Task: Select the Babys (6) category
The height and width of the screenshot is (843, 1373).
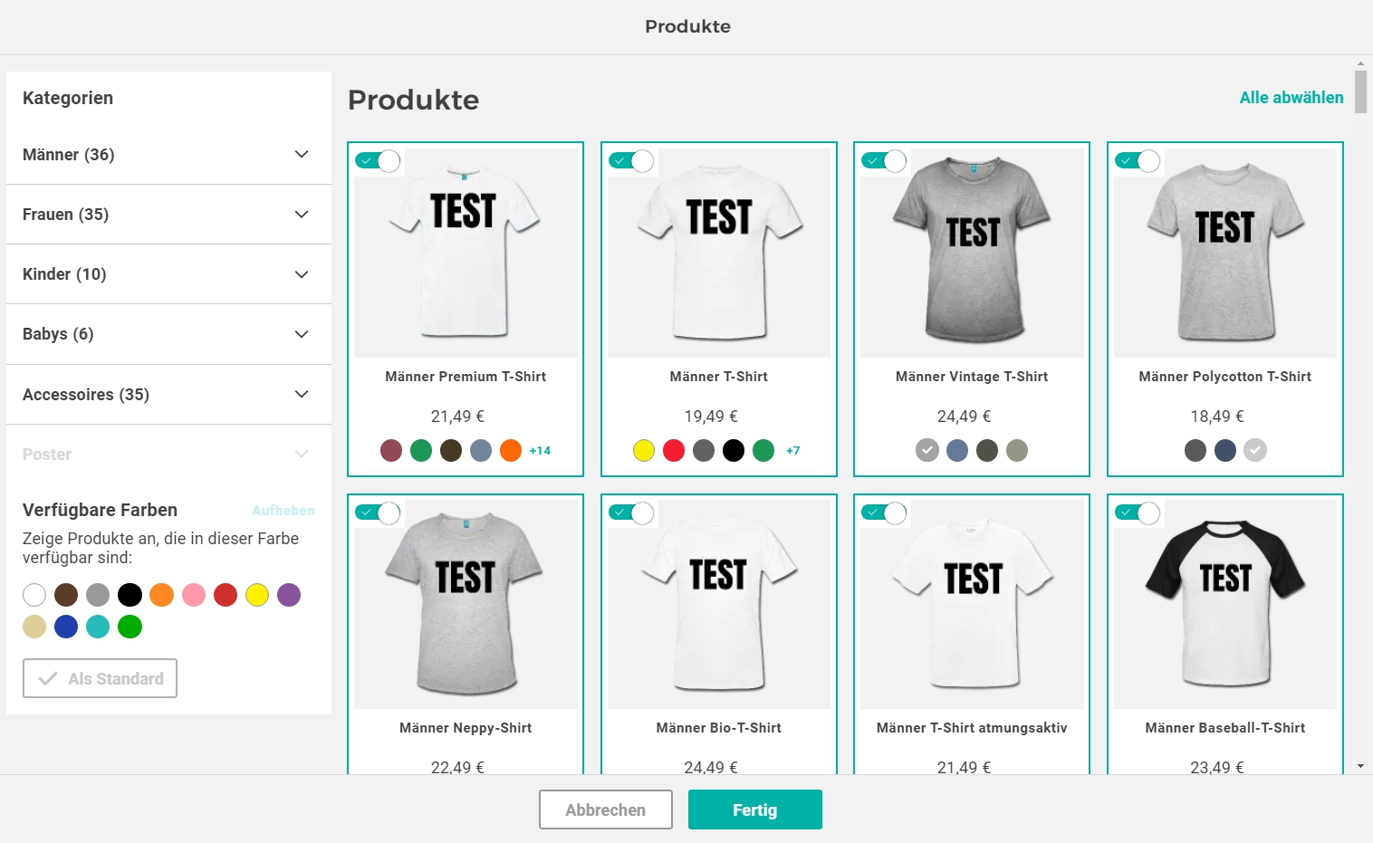Action: (x=168, y=334)
